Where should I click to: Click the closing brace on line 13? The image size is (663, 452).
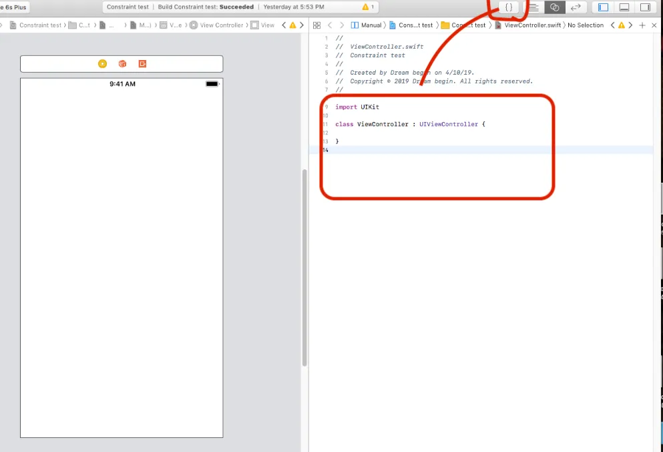click(x=337, y=141)
